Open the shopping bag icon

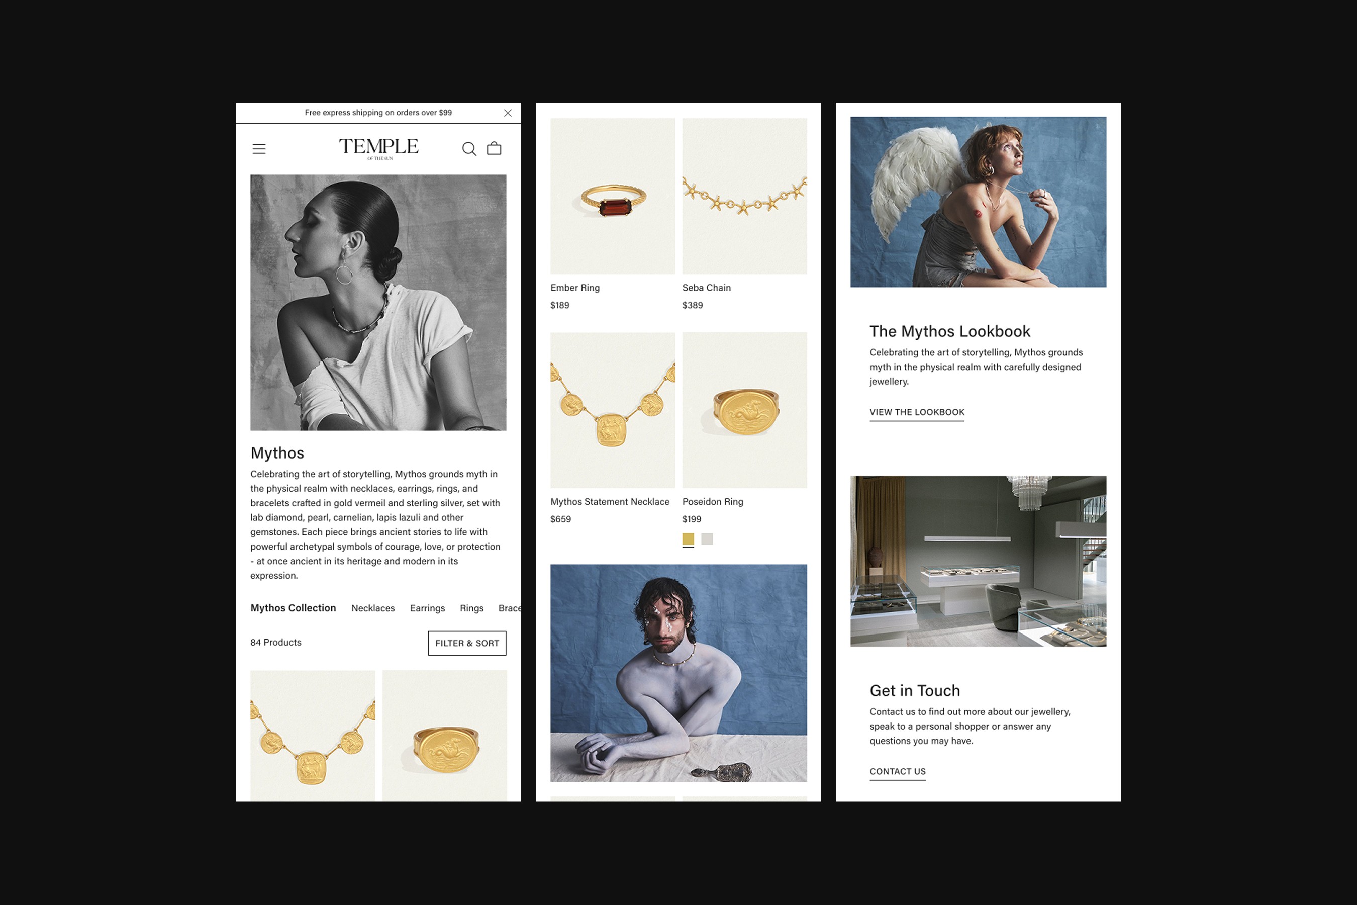494,148
